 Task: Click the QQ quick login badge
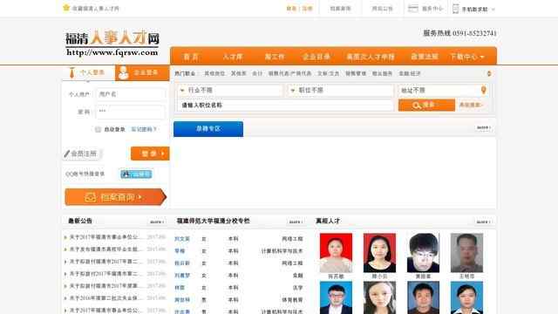point(136,174)
